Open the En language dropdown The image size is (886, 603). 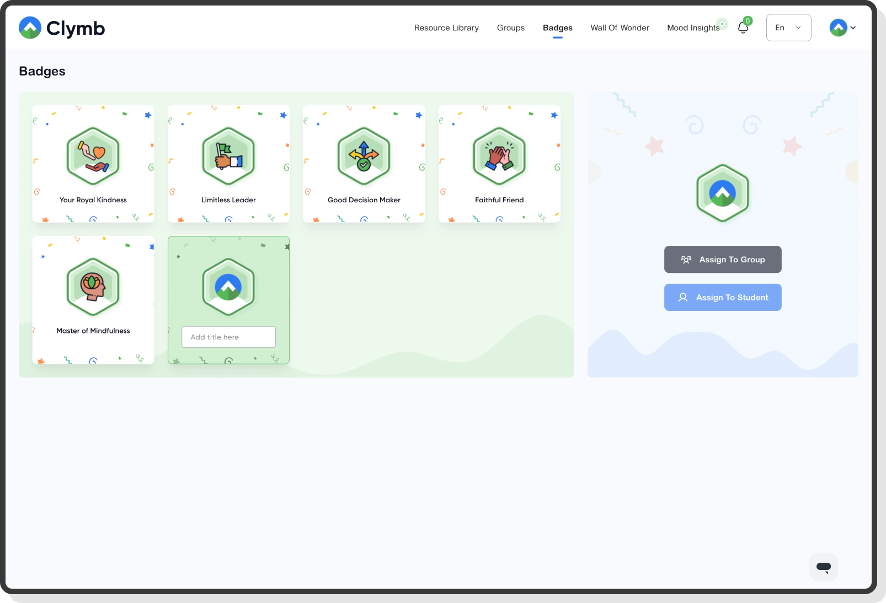point(788,27)
